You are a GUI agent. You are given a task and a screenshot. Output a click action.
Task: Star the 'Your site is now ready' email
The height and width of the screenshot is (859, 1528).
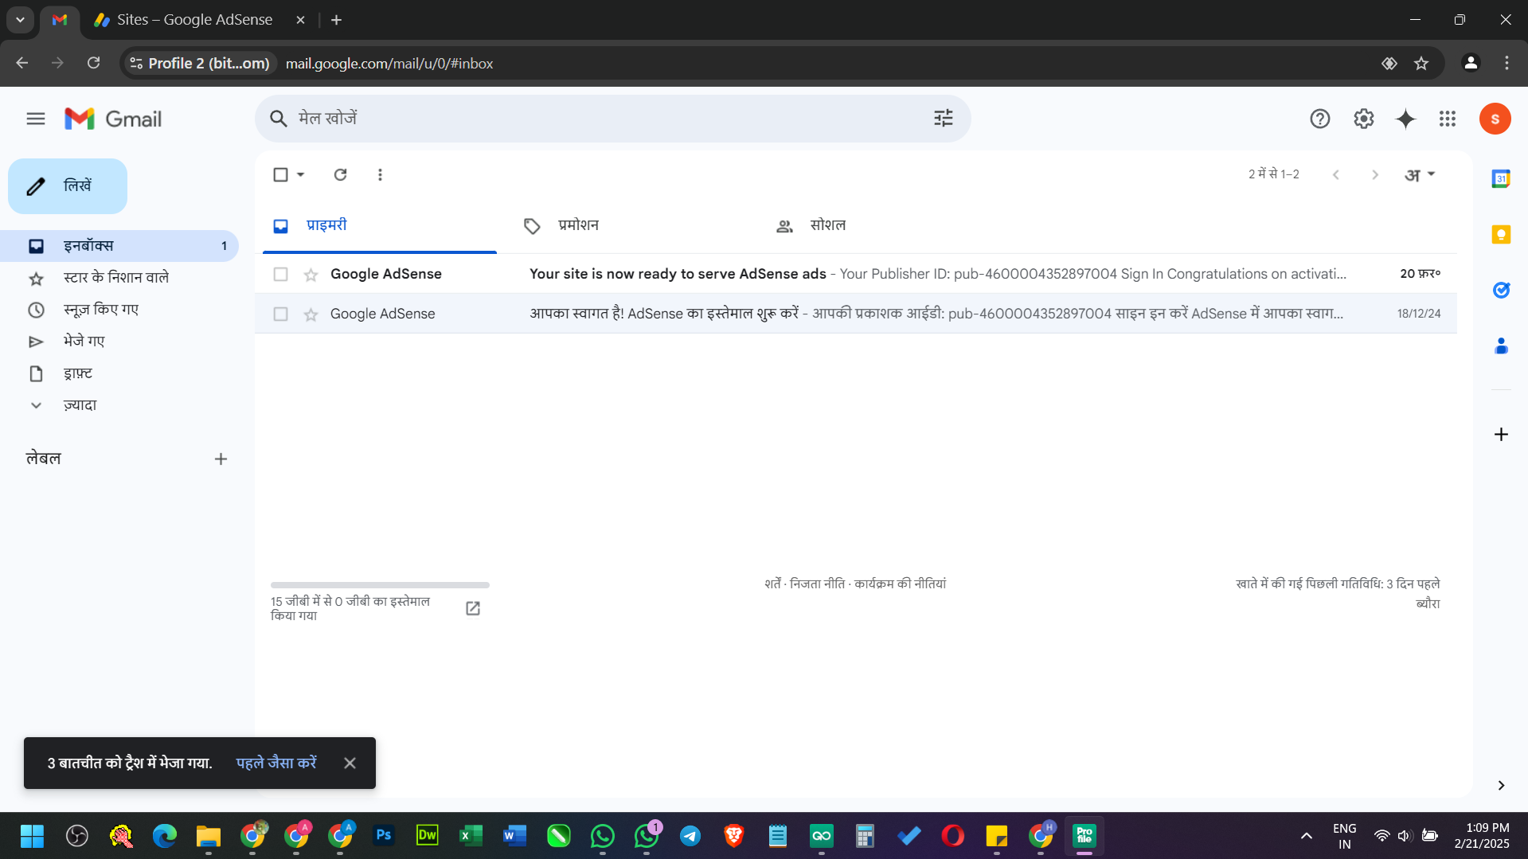[x=311, y=275]
